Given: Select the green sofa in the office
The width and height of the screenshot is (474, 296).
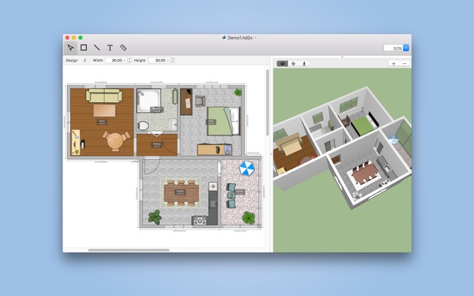Looking at the screenshot, I should pos(104,96).
